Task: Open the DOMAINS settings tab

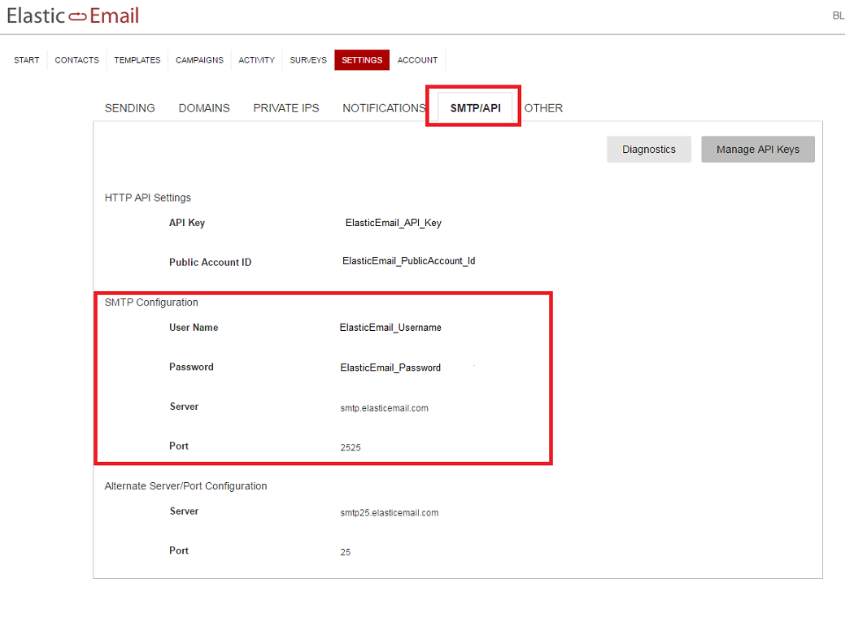Action: tap(203, 107)
